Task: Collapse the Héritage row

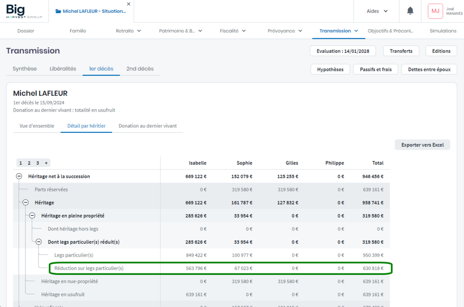Action: click(x=25, y=203)
